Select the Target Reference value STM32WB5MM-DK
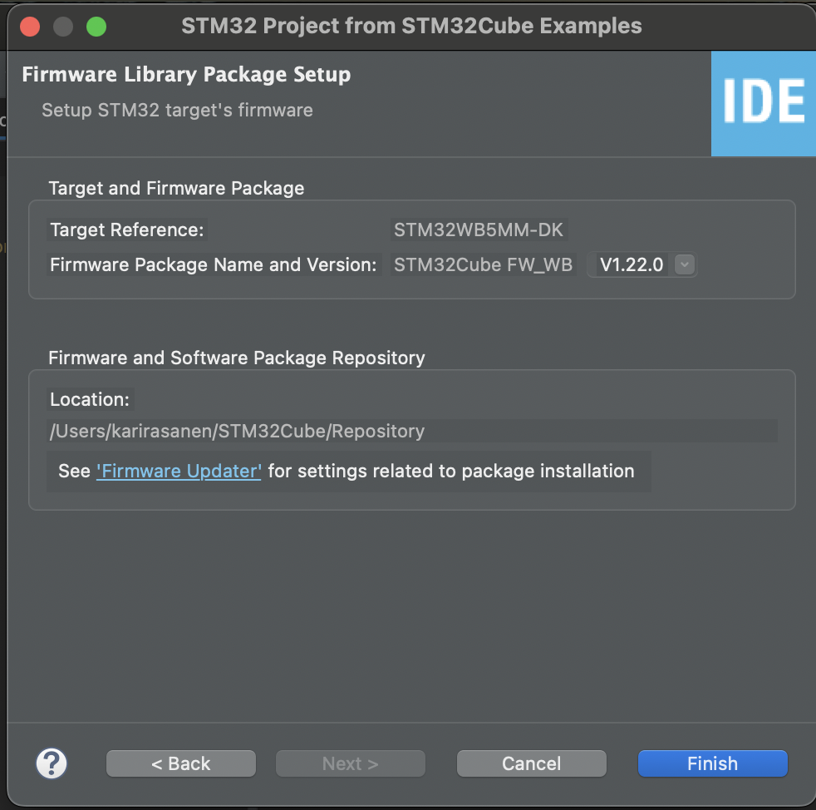The image size is (816, 810). coord(479,230)
